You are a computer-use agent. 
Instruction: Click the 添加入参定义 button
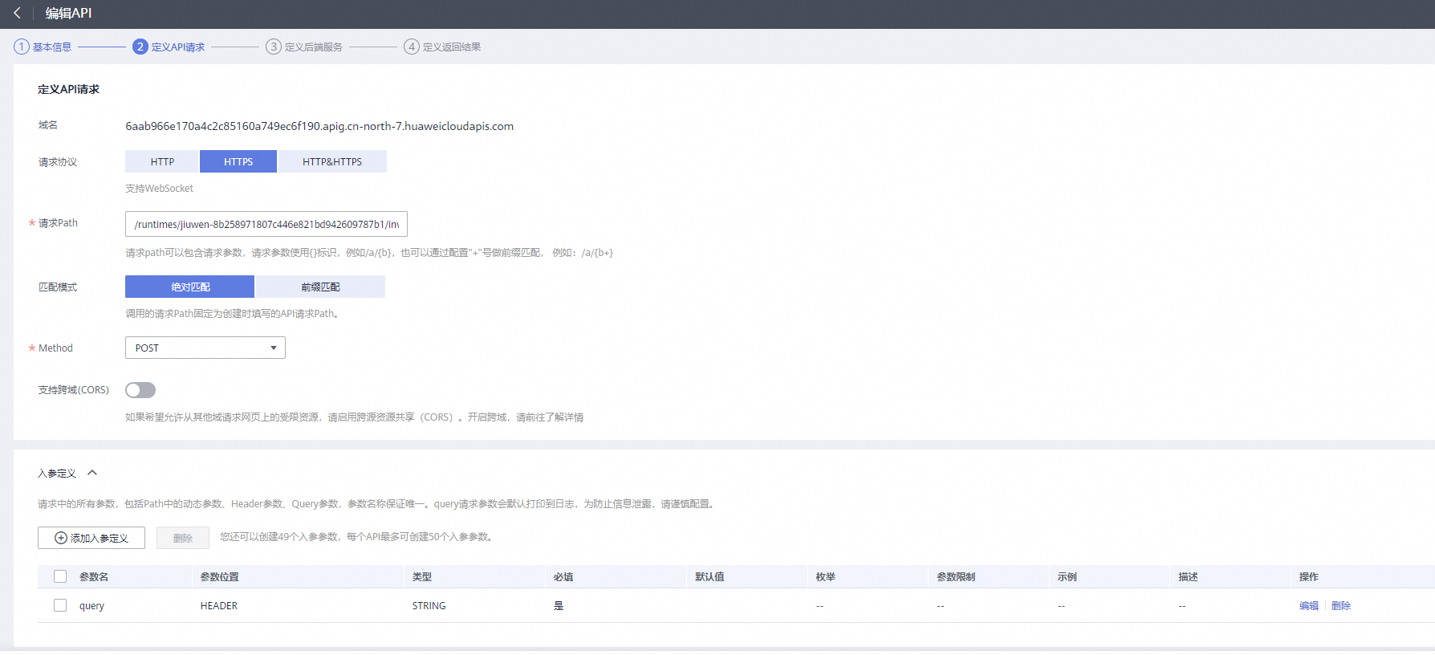(91, 538)
